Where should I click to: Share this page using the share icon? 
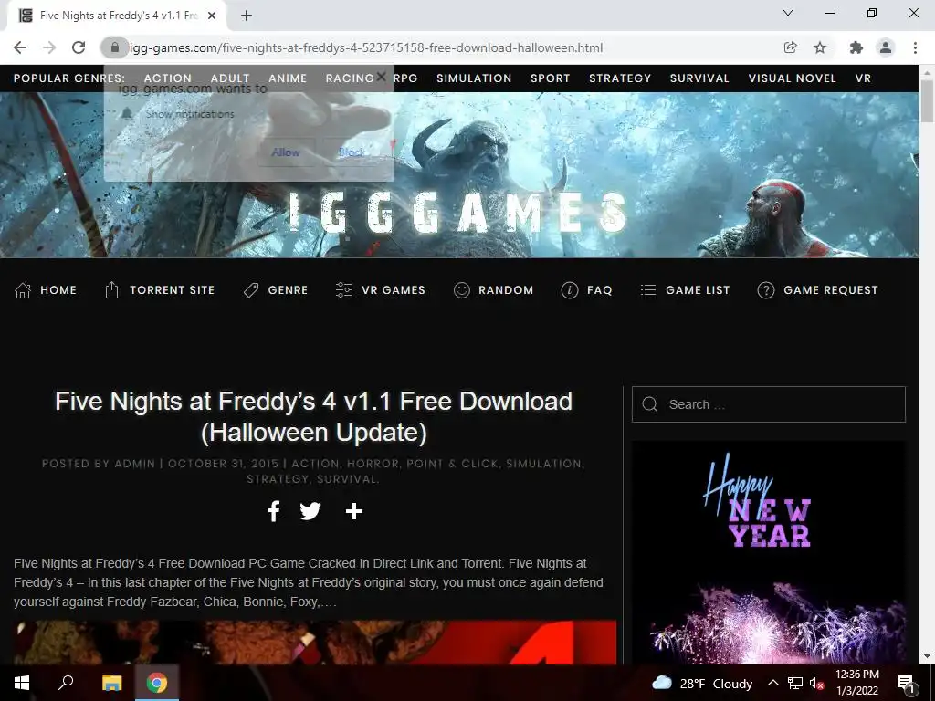click(x=790, y=47)
